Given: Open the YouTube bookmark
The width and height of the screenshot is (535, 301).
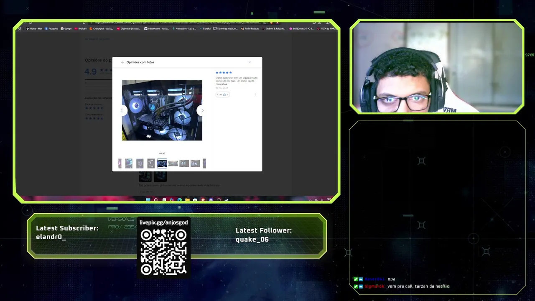Looking at the screenshot, I should pos(80,29).
